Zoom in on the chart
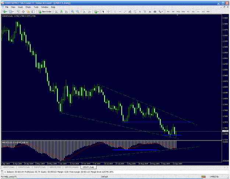The image size is (230, 179). tap(72, 11)
